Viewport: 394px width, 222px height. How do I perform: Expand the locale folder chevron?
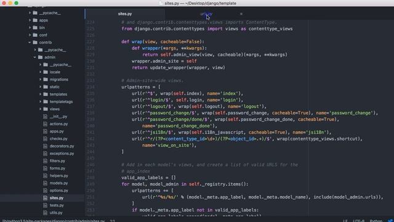point(40,72)
